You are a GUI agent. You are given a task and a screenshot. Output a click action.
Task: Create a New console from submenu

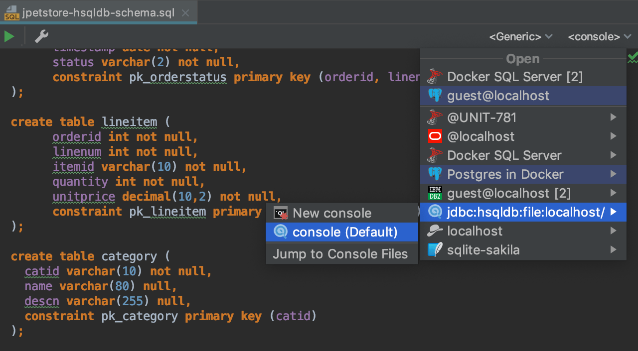tap(332, 213)
